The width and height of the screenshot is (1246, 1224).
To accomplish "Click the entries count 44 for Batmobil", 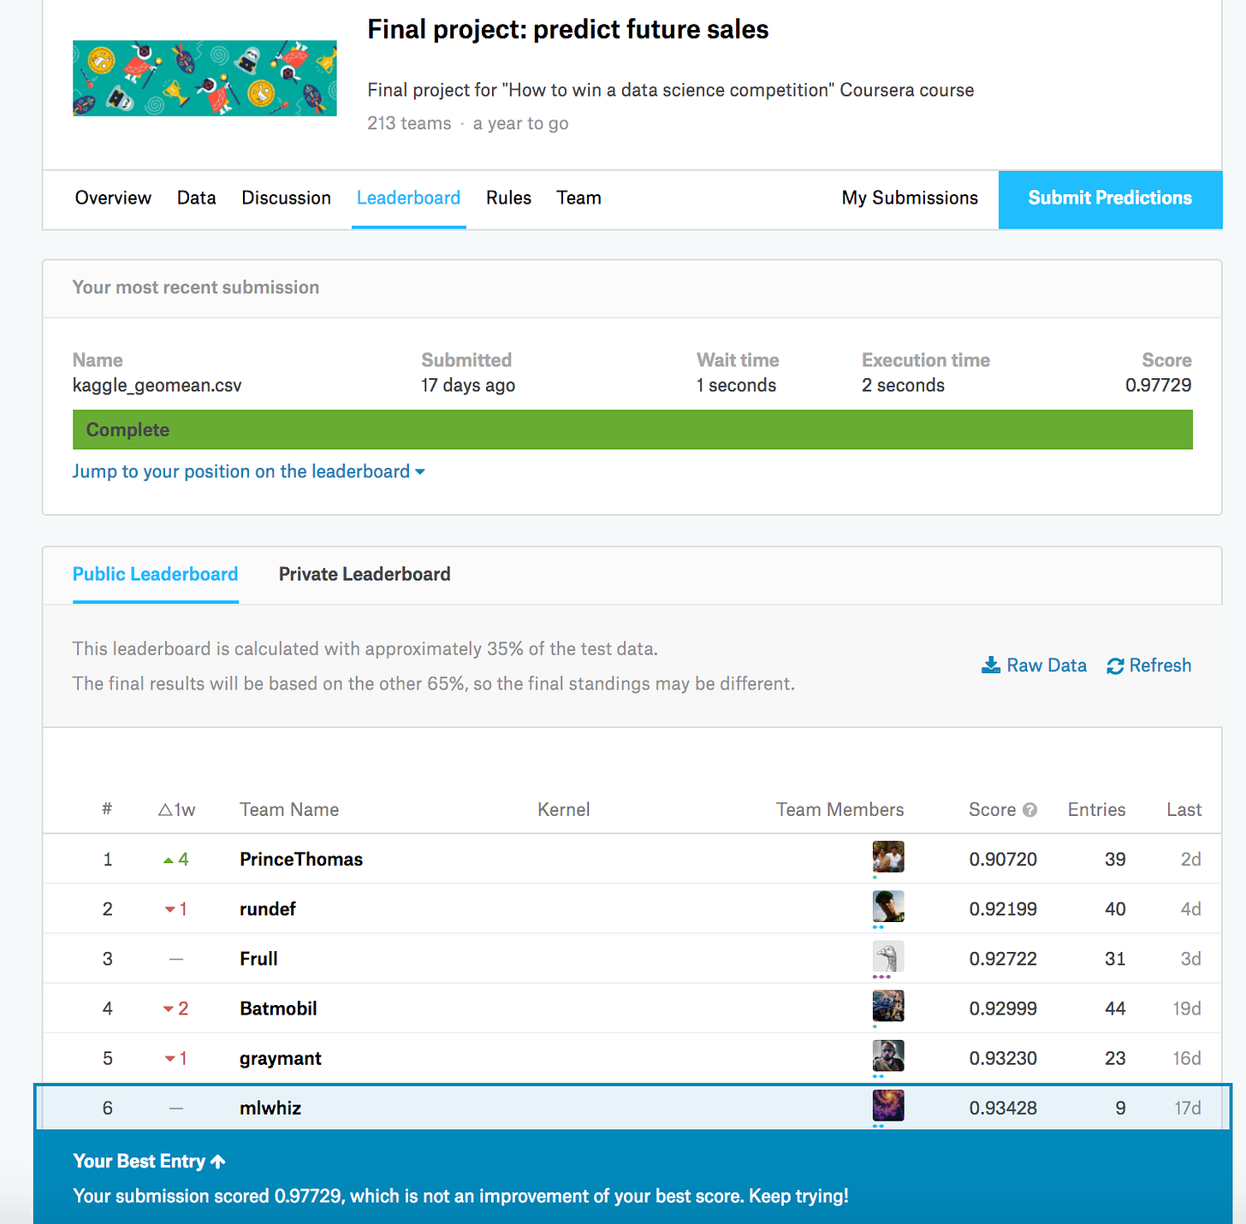I will [x=1115, y=1008].
